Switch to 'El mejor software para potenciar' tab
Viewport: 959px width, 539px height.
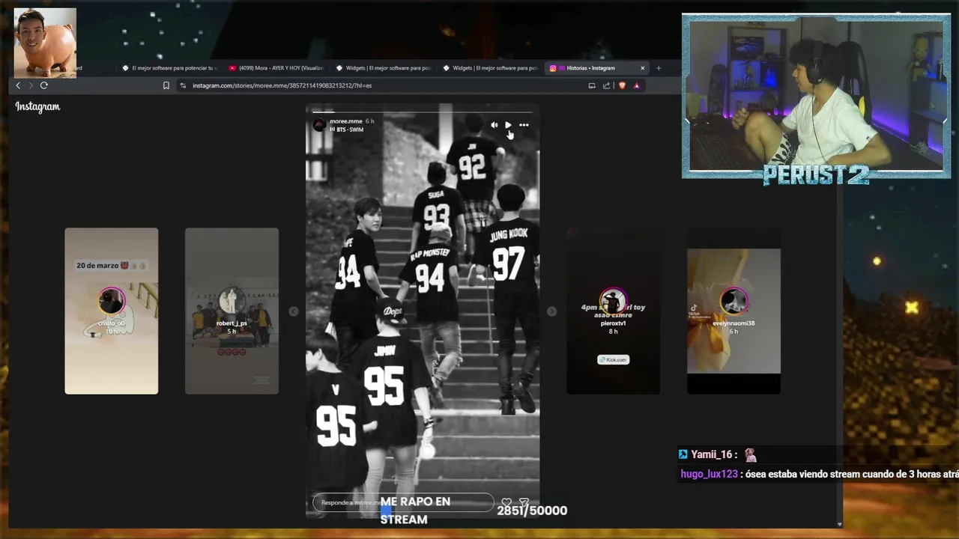[170, 68]
